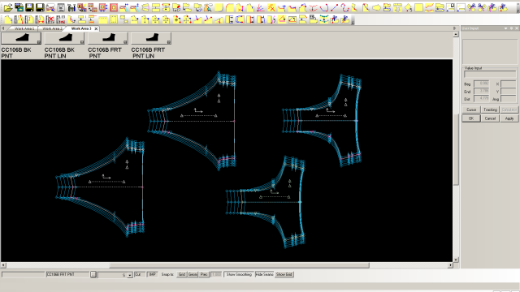This screenshot has width=520, height=292.
Task: Toggle the Geom snap button
Action: pyautogui.click(x=193, y=274)
